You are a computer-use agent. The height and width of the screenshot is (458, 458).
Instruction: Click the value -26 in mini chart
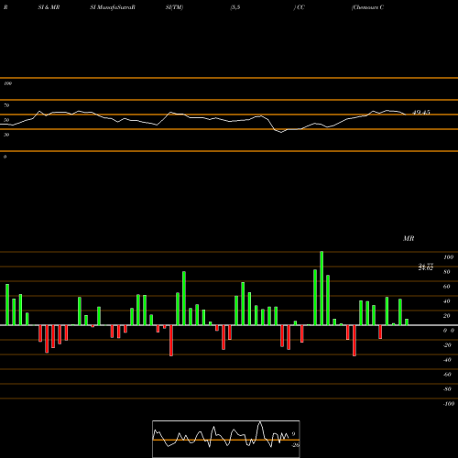(x=295, y=445)
